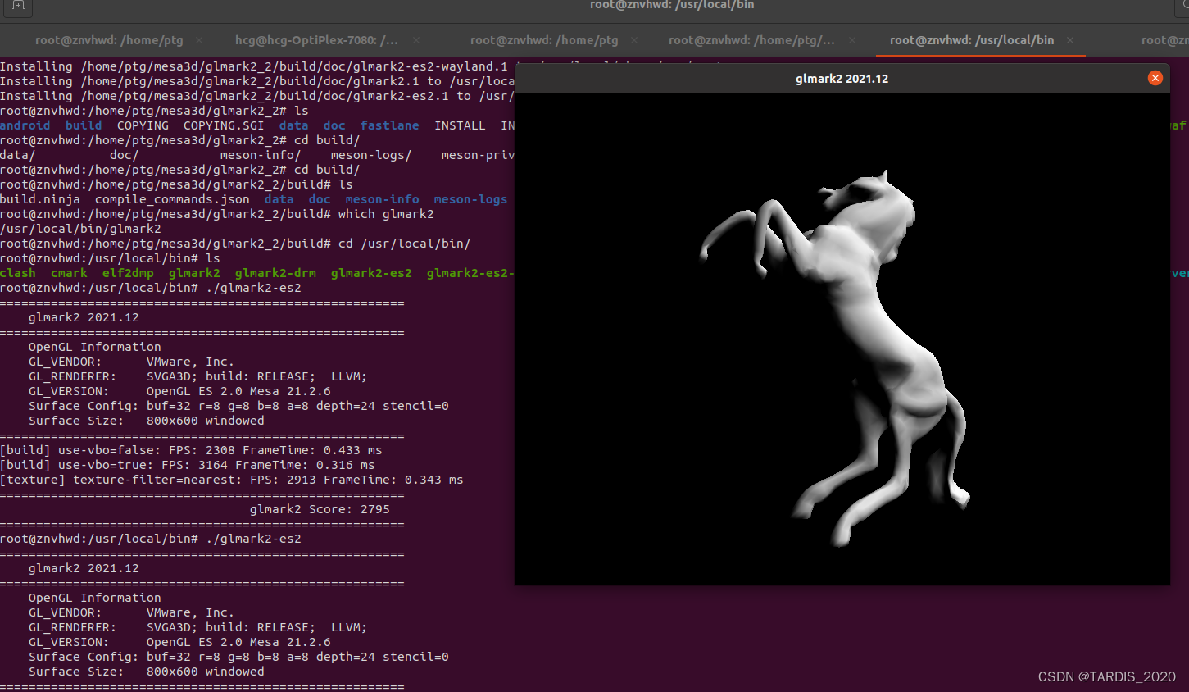Click the CSDN @TARDIS_2020 watermark text

(1105, 677)
